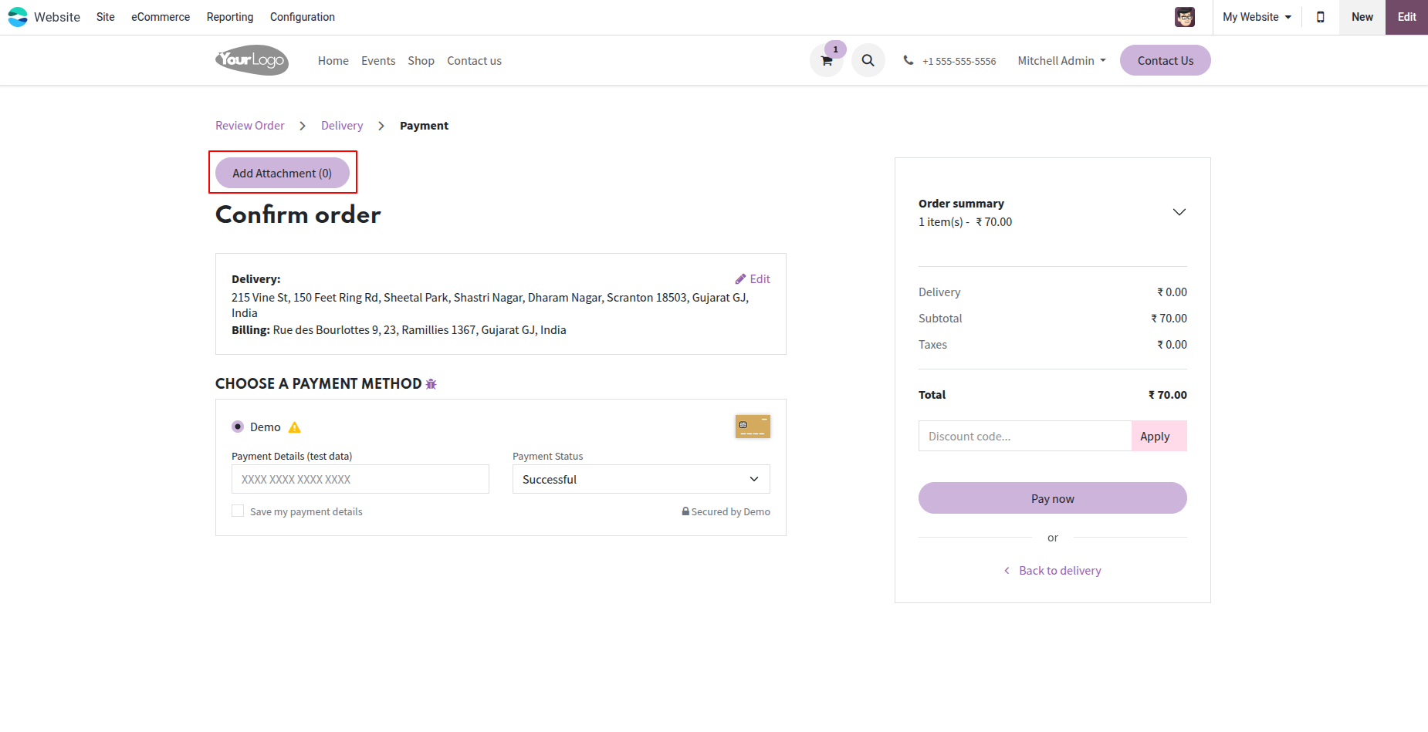The height and width of the screenshot is (732, 1428).
Task: Click the Odoo Website app logo
Action: [x=18, y=17]
